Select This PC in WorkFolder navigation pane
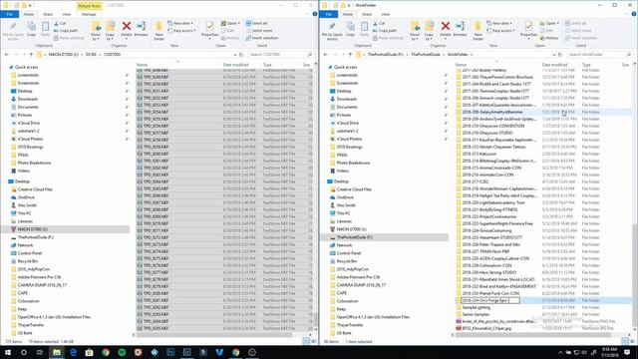This screenshot has height=359, width=638. pos(343,213)
